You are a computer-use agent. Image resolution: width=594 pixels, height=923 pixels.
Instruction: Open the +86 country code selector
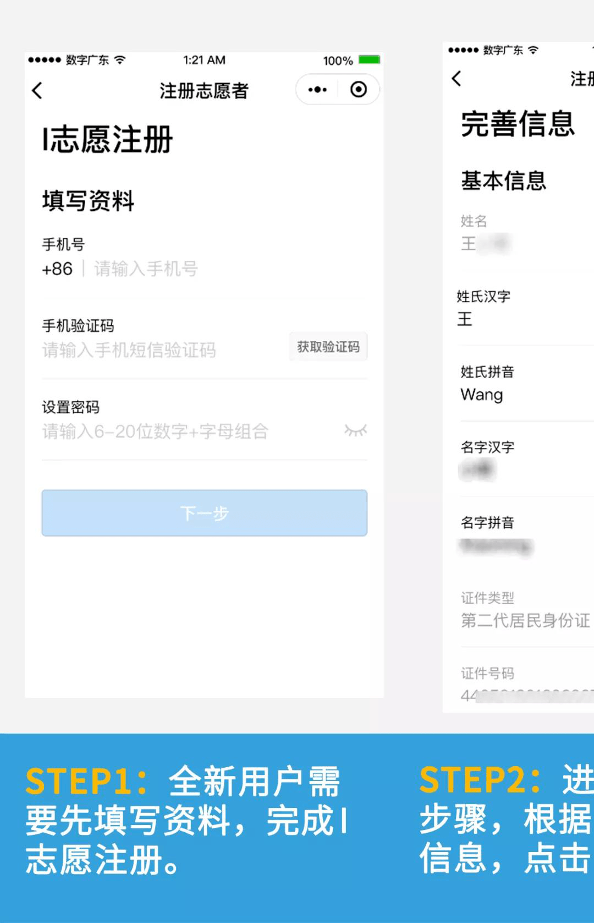[57, 269]
